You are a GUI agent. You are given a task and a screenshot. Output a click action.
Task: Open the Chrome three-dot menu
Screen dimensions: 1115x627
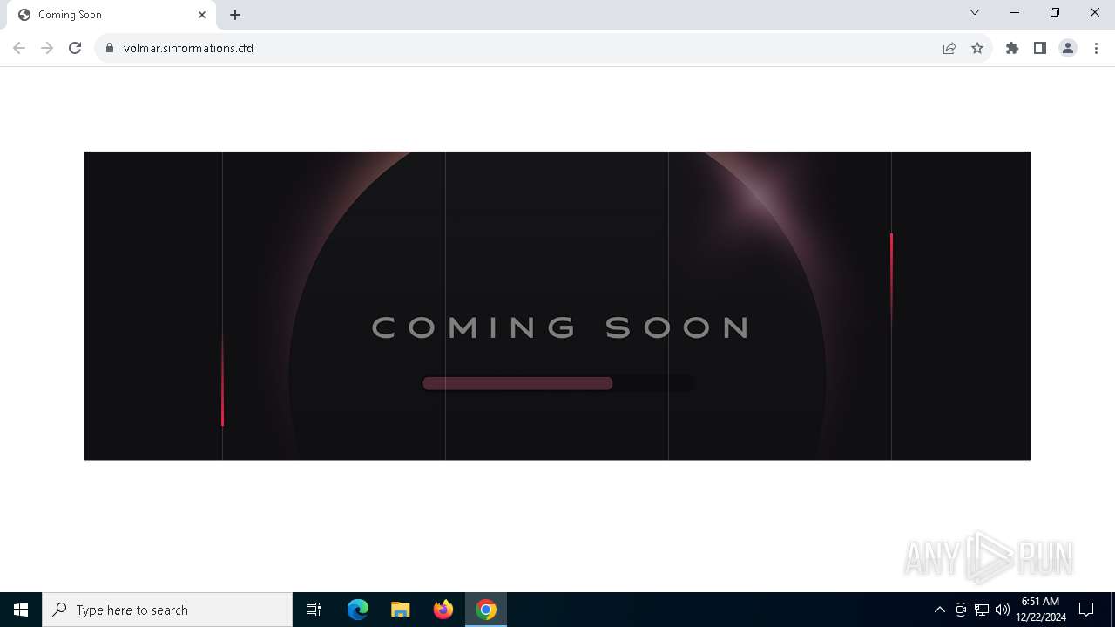(x=1096, y=48)
